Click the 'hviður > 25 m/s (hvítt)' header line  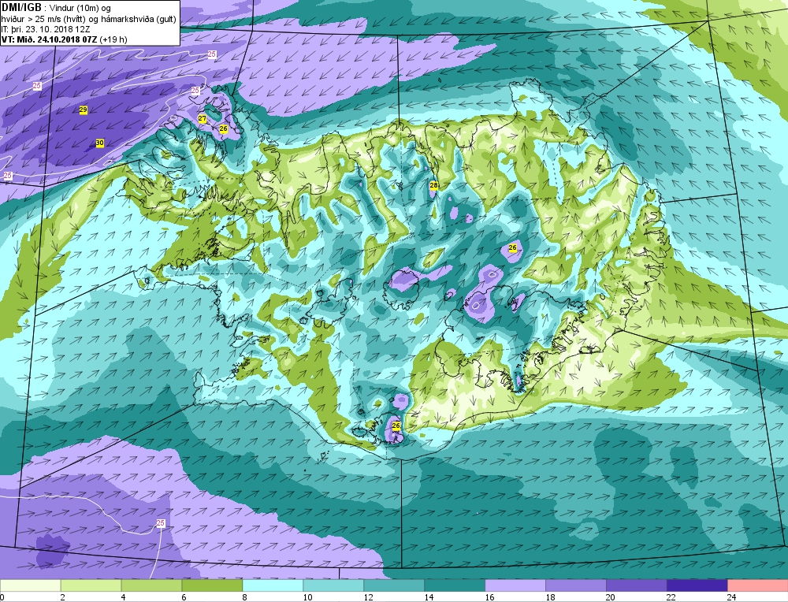(89, 19)
